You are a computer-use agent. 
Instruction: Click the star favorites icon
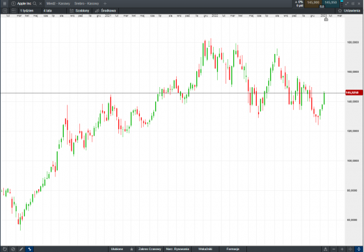[x=131, y=249]
